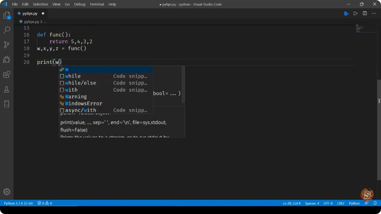
Task: Open the Test beaker icon view
Action: click(6, 89)
